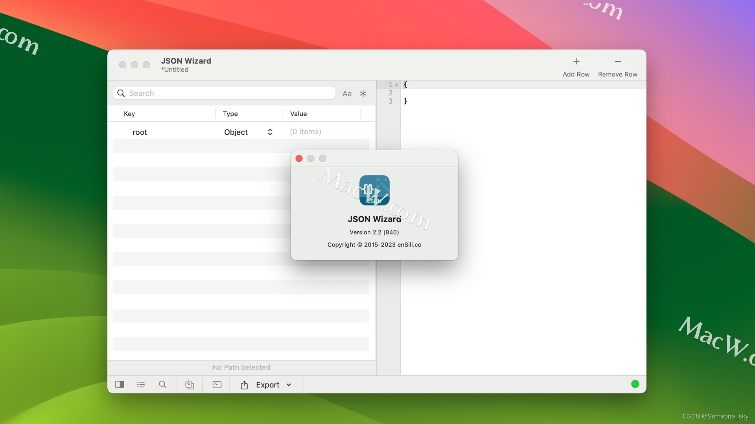
Task: Click inside the Search input field
Action: pyautogui.click(x=224, y=93)
